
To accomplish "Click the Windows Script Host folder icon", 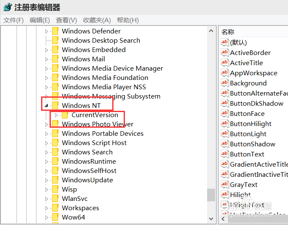I will tap(55, 143).
